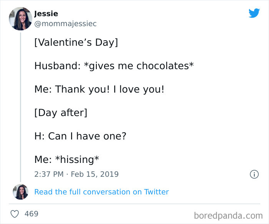Screen dimensions: 269x224
Task: Click the horizontal divider above the likes
Action: point(134,204)
